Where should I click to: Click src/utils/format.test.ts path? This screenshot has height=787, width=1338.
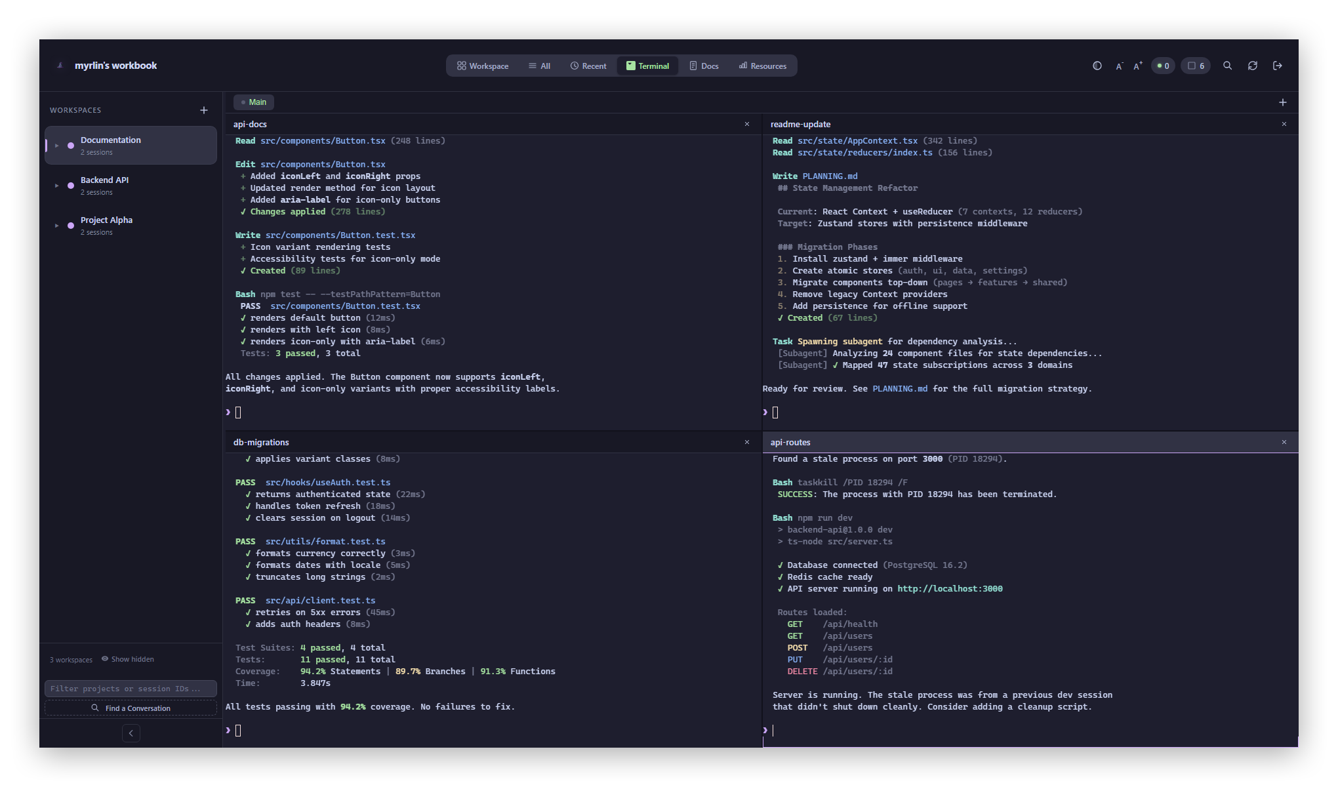coord(325,542)
